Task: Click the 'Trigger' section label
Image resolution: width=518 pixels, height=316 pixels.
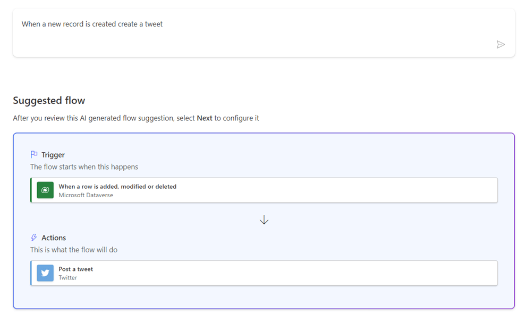Action: [x=53, y=155]
